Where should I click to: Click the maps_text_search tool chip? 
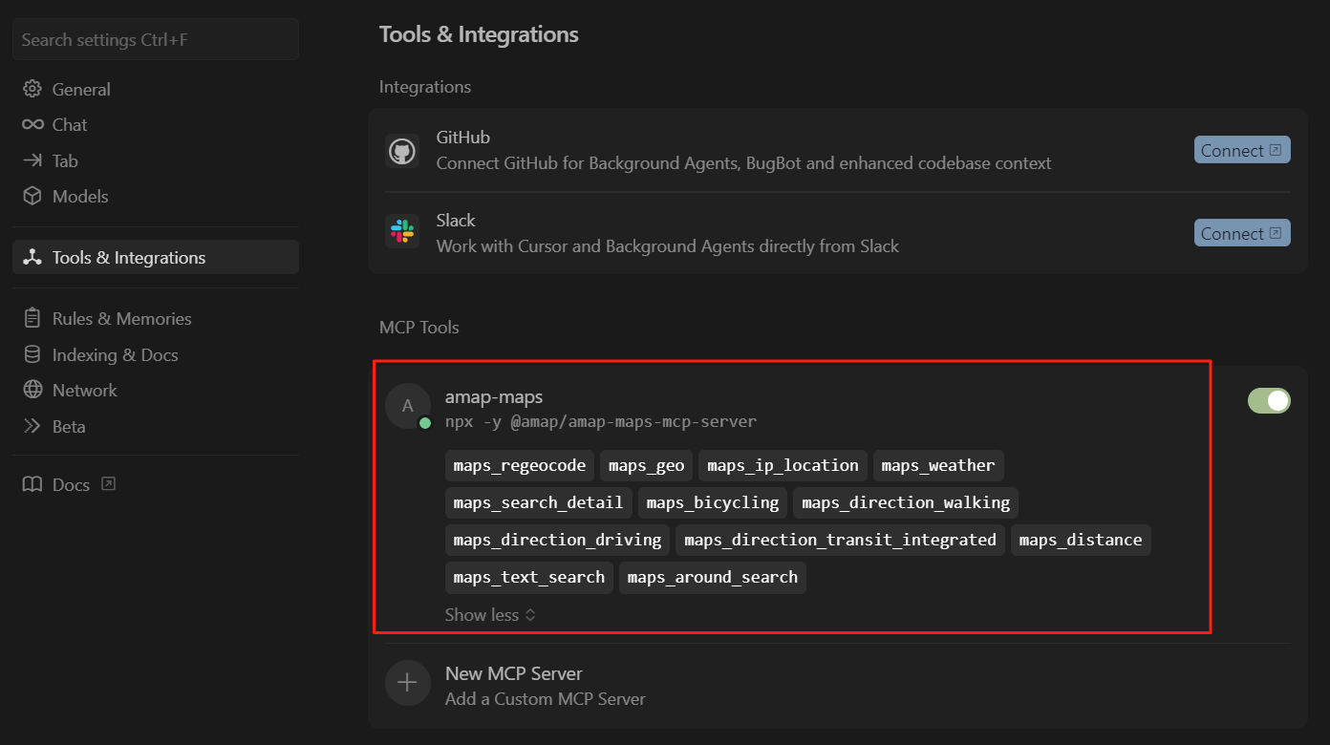(529, 577)
